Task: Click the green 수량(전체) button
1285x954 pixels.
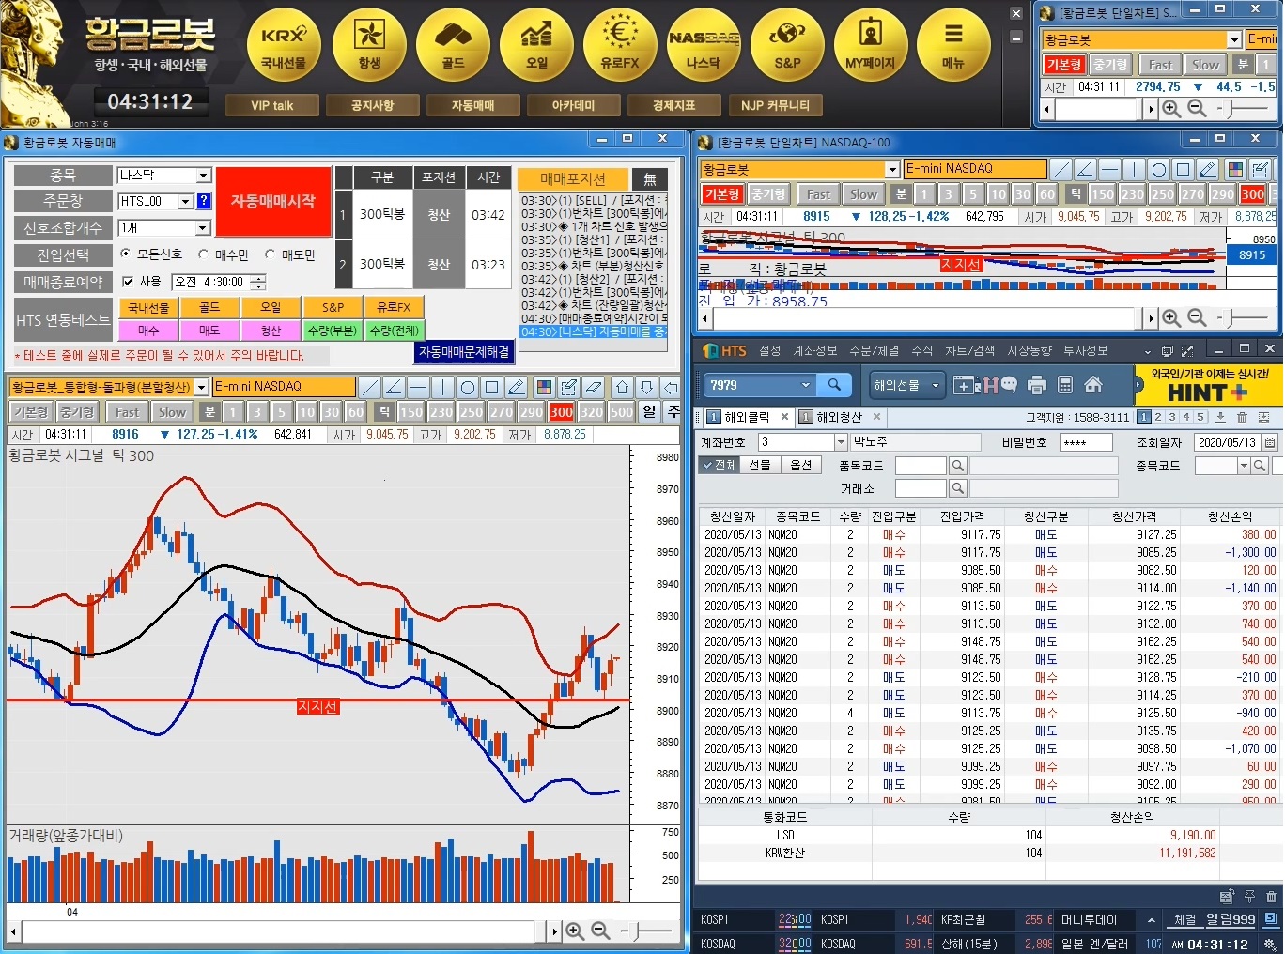Action: pyautogui.click(x=395, y=331)
